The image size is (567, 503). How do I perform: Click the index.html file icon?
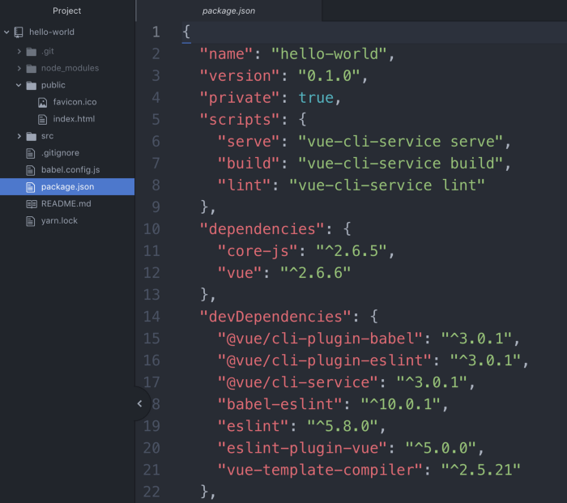[44, 119]
